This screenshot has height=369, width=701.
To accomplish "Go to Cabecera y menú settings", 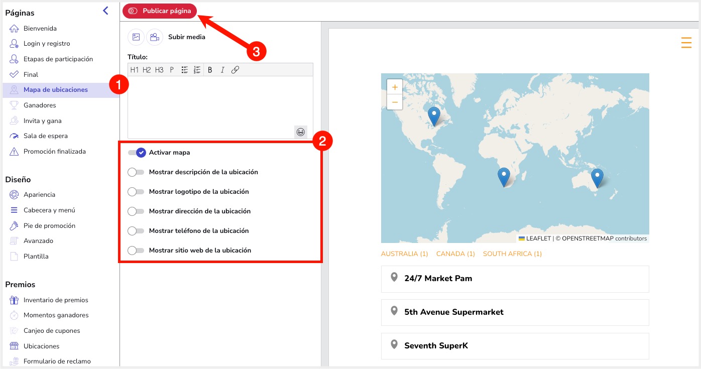I will coord(49,210).
